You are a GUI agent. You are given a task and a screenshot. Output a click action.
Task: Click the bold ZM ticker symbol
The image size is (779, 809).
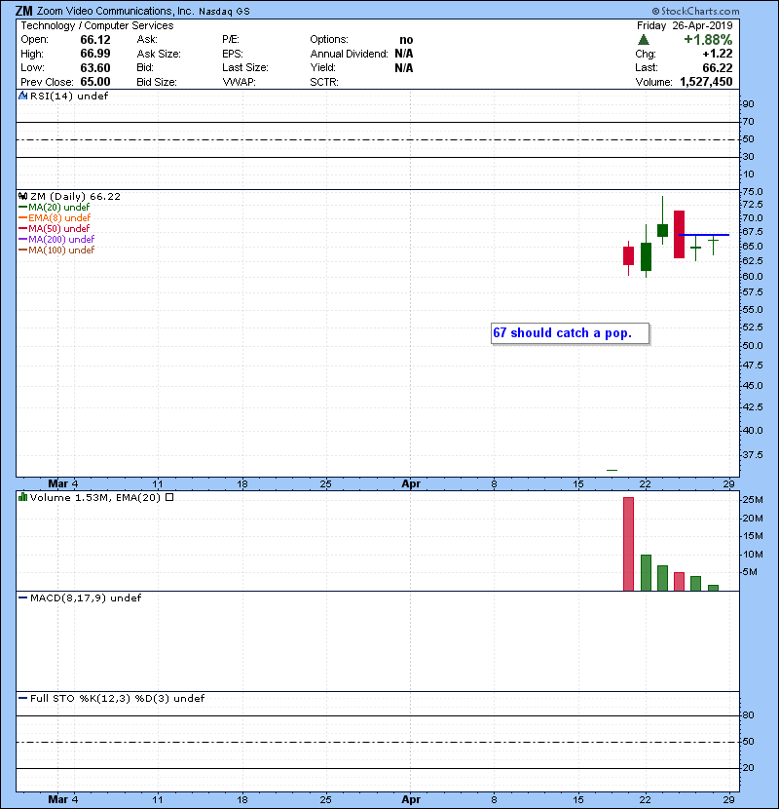click(x=23, y=11)
